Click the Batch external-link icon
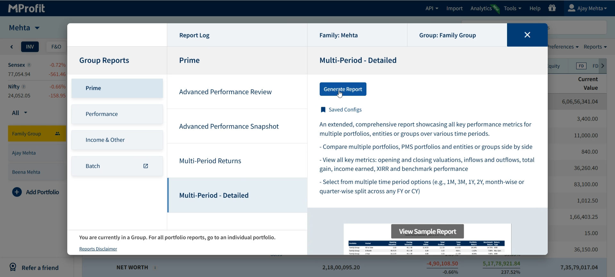615x277 pixels. pyautogui.click(x=146, y=166)
